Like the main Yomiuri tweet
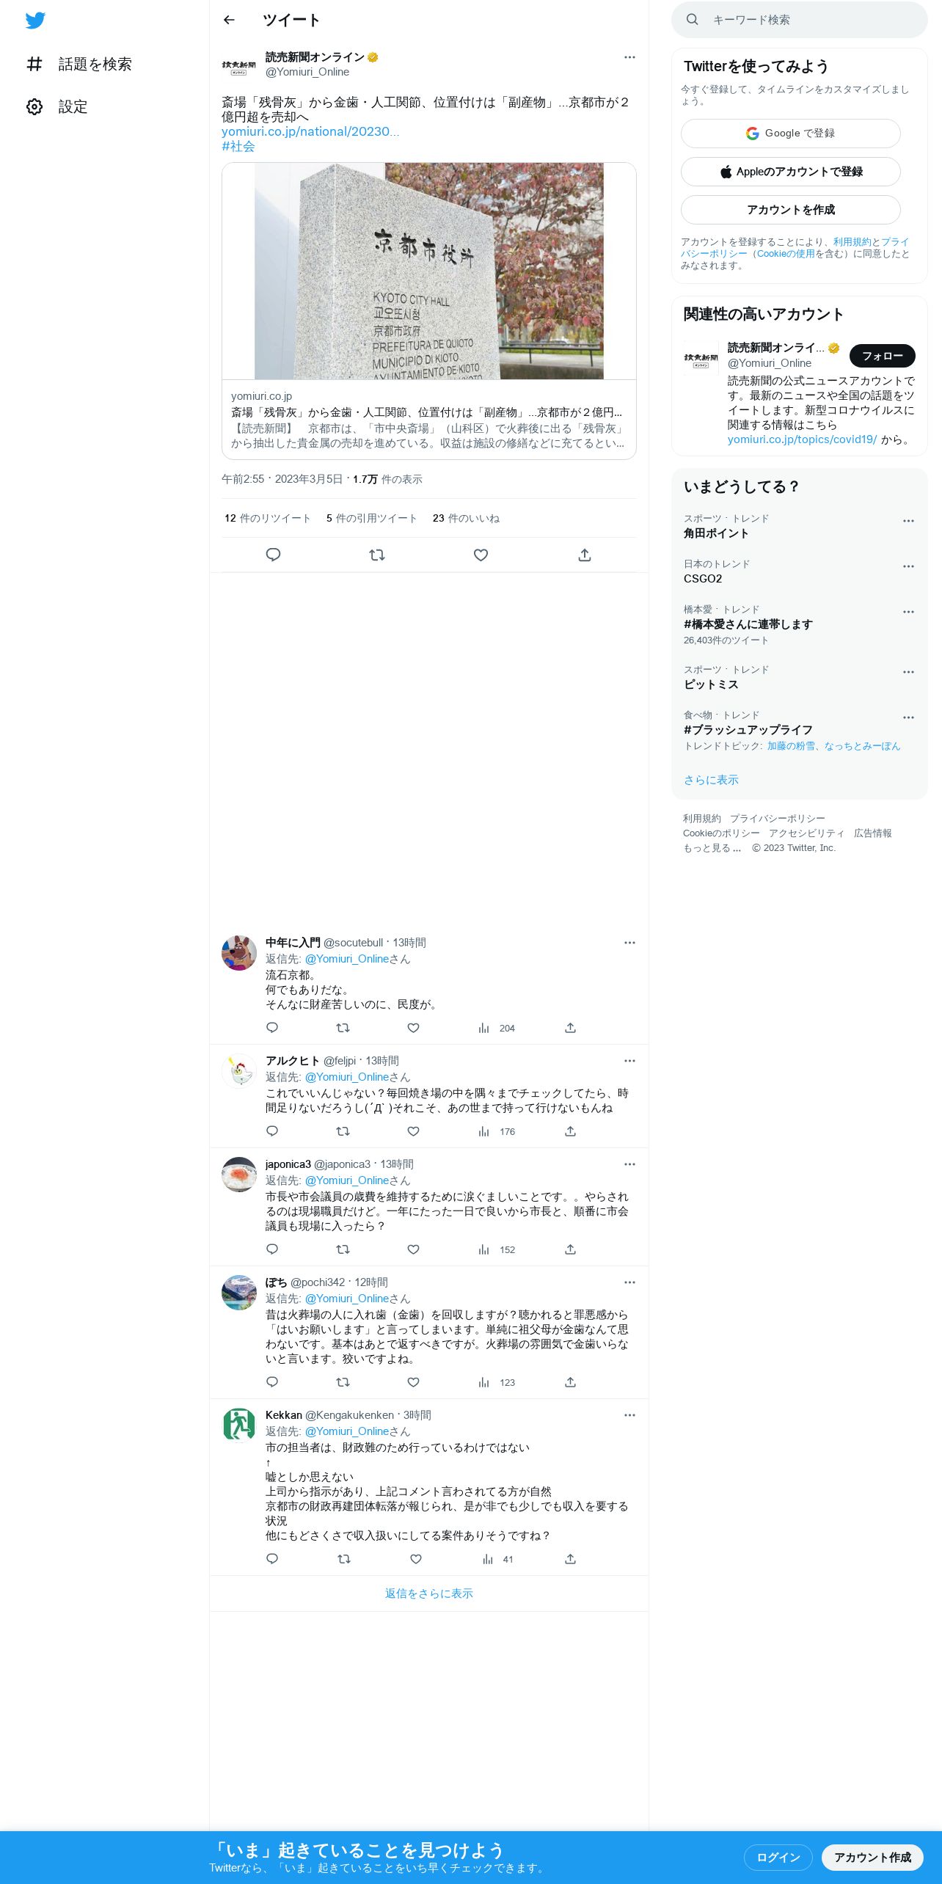942x1884 pixels. point(481,555)
